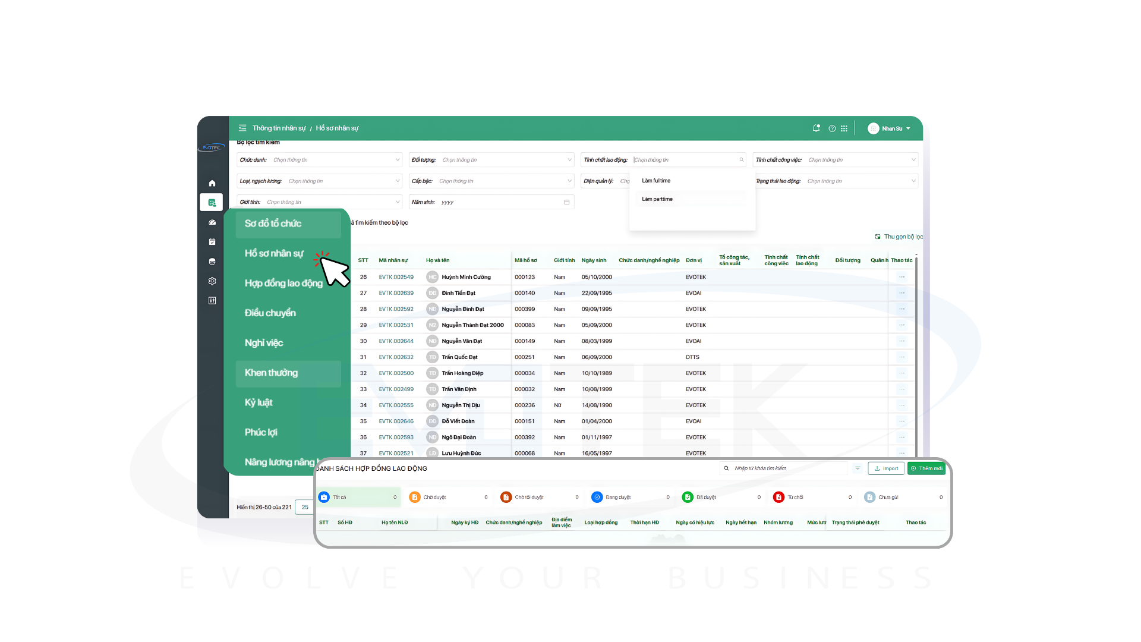Click the Tất cả briefcase status icon
Viewport: 1141px width, 642px height.
point(324,497)
